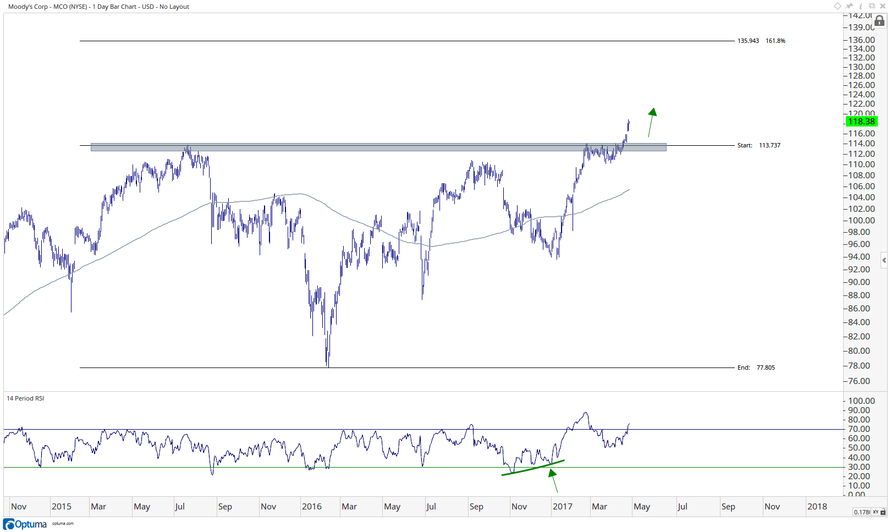Image resolution: width=891 pixels, height=532 pixels.
Task: Expand the side panel with the arrow tab
Action: (884, 260)
